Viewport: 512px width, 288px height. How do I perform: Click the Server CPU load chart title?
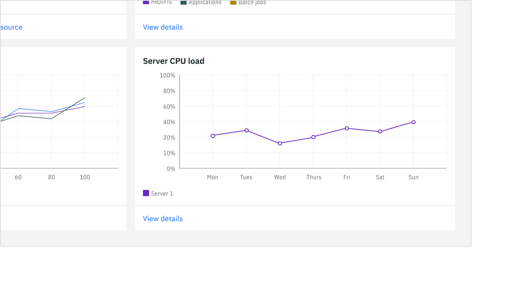coord(174,61)
